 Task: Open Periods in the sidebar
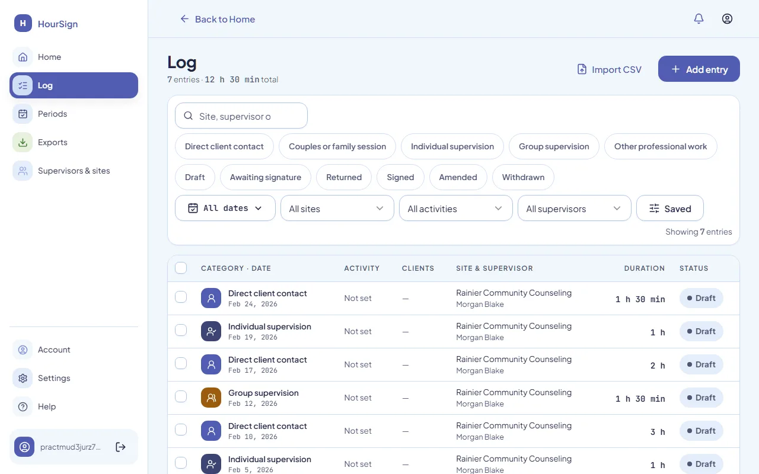[x=74, y=114]
